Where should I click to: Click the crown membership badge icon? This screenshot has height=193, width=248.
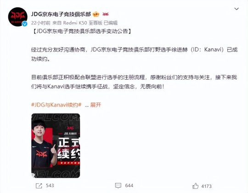(96, 14)
